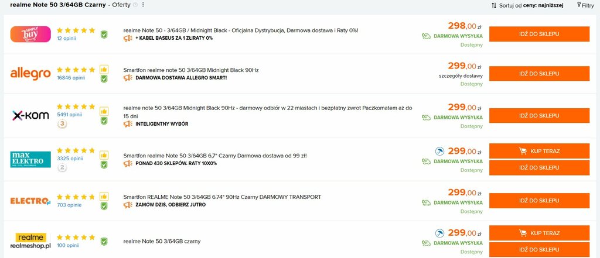This screenshot has height=258, width=600.
Task: Click the thumbs-up badge in Max Elektro row
Action: [104, 155]
